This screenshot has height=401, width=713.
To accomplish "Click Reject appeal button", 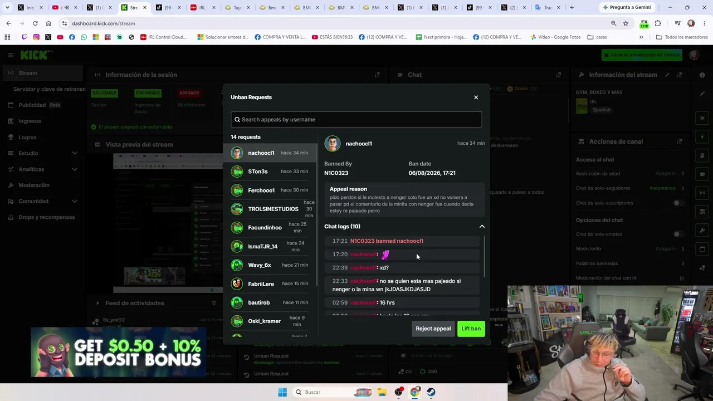I will [x=433, y=329].
